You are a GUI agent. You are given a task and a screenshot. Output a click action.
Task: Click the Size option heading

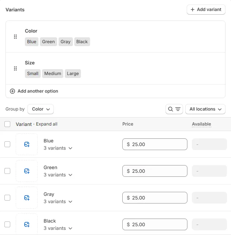(30, 63)
